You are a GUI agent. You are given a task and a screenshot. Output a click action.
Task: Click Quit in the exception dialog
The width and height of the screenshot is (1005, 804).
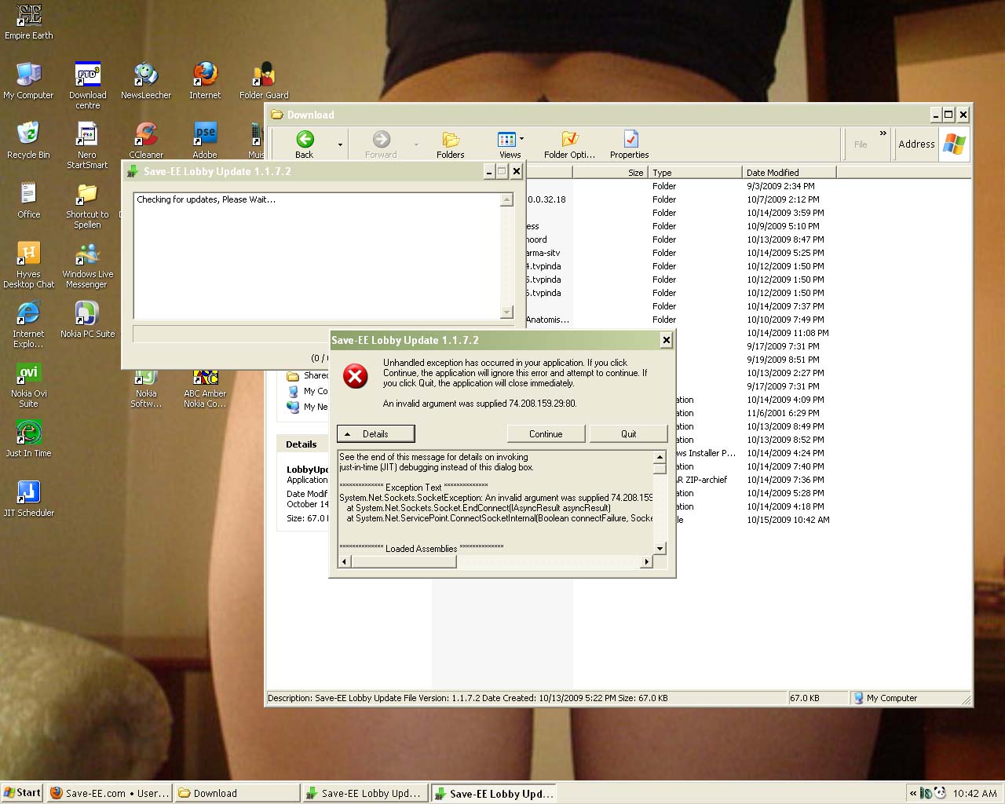coord(628,434)
